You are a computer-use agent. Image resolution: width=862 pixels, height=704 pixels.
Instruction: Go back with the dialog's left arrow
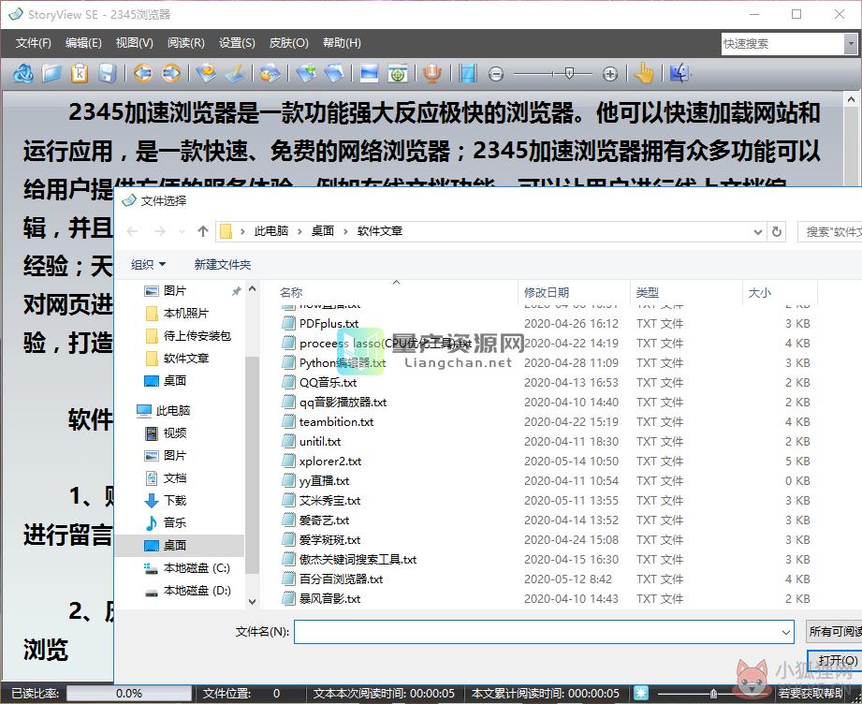tap(132, 231)
